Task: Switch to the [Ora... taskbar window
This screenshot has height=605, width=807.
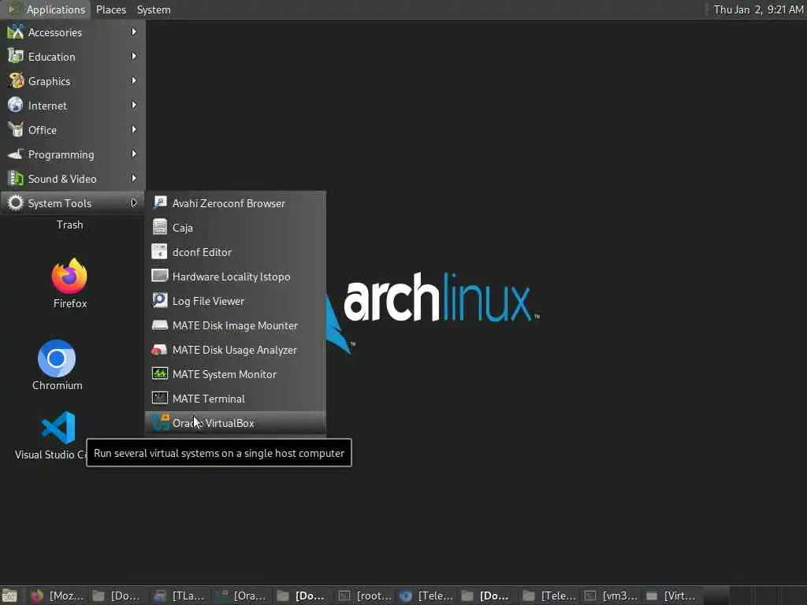Action: coord(242,596)
